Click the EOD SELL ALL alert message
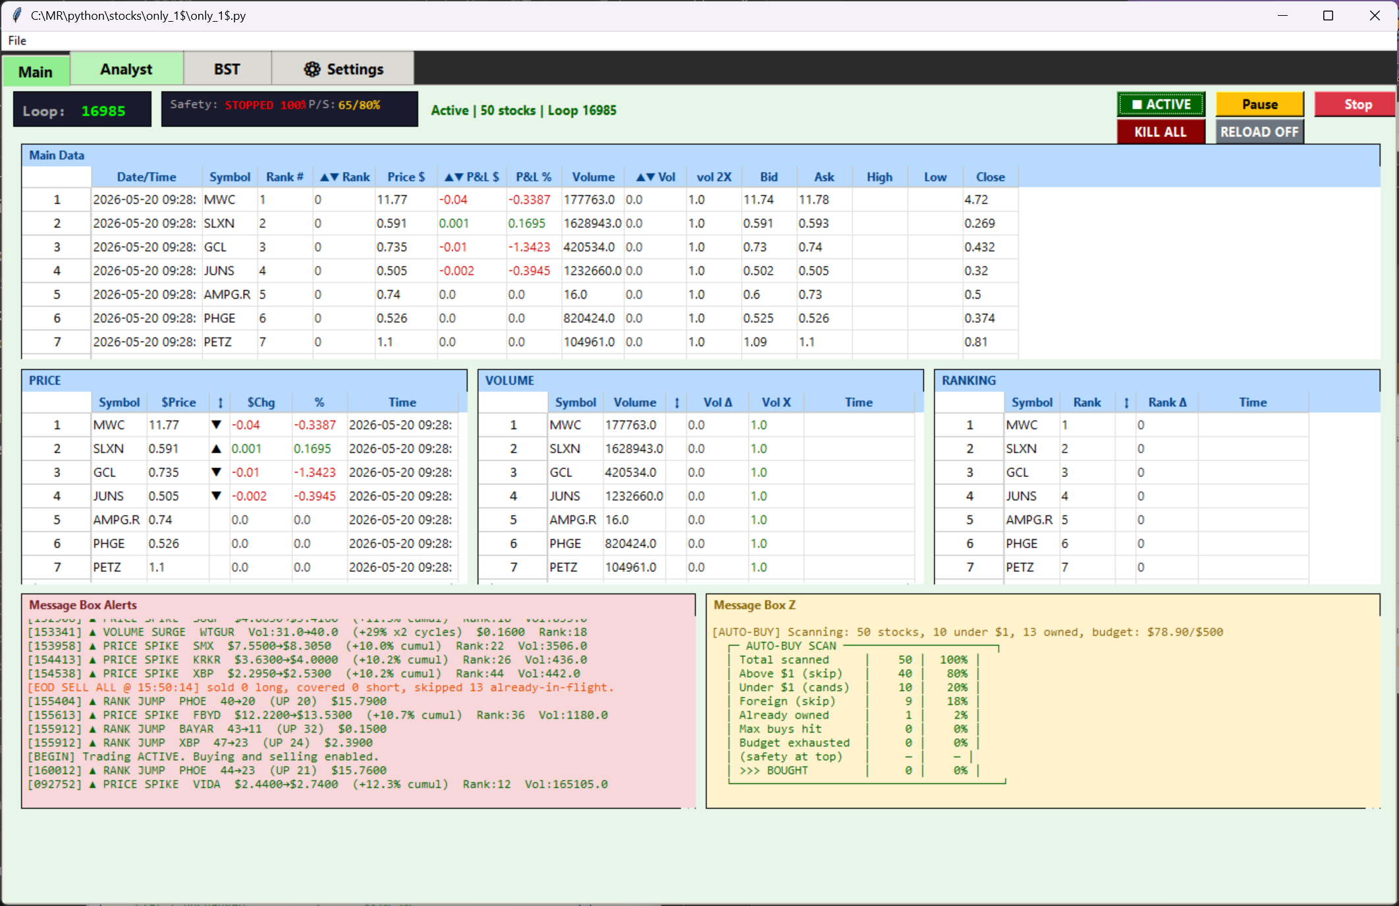 point(320,687)
